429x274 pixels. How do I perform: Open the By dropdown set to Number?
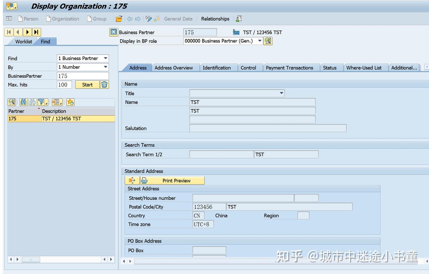pyautogui.click(x=105, y=67)
